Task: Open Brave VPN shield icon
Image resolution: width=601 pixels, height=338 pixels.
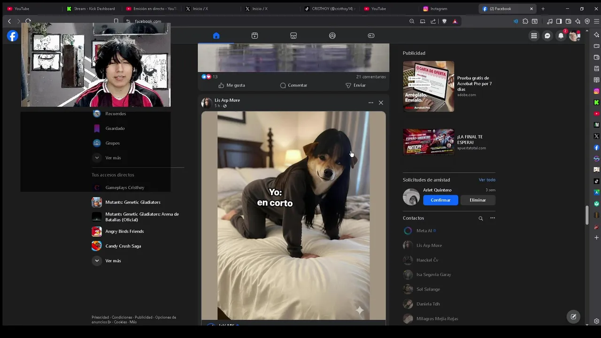Action: click(x=587, y=21)
